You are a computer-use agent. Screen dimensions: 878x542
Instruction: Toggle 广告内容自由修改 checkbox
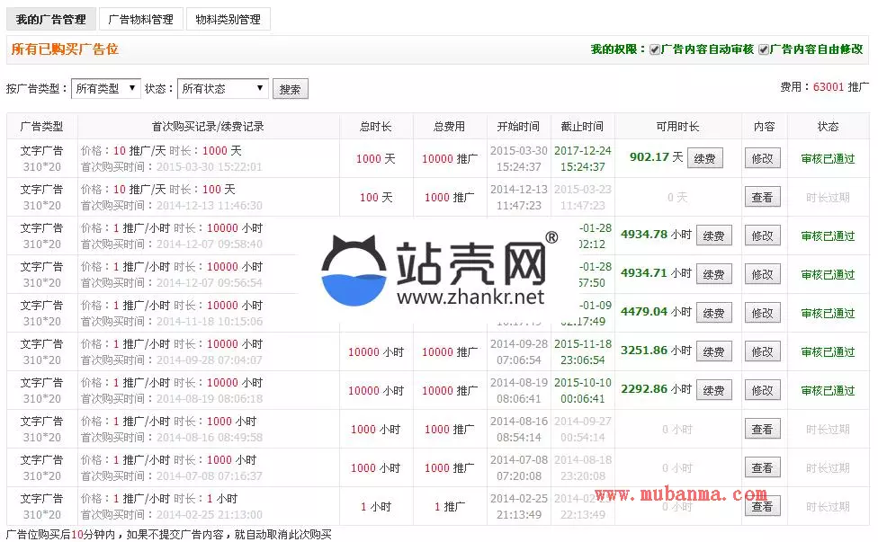pyautogui.click(x=764, y=49)
